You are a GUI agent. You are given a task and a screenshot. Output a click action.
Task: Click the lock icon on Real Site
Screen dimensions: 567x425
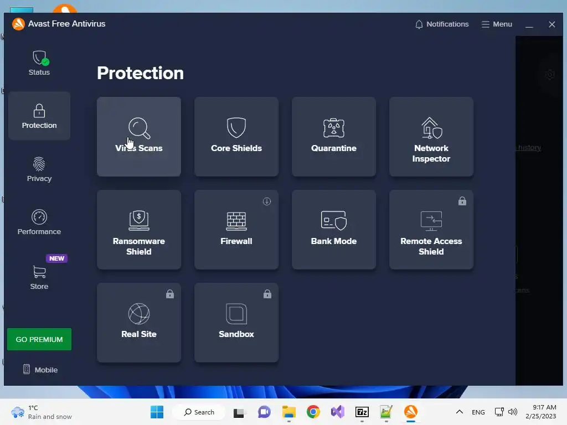170,294
